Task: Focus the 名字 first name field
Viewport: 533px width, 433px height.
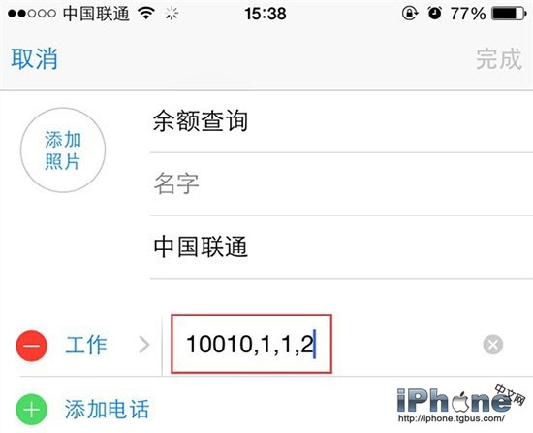Action: (341, 184)
